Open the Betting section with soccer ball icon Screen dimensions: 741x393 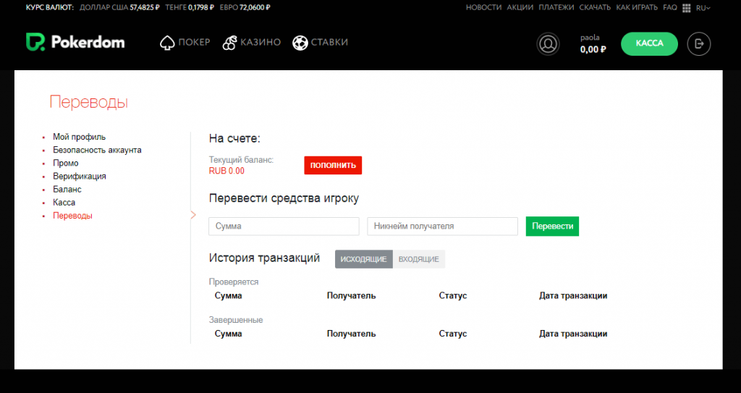tap(320, 43)
